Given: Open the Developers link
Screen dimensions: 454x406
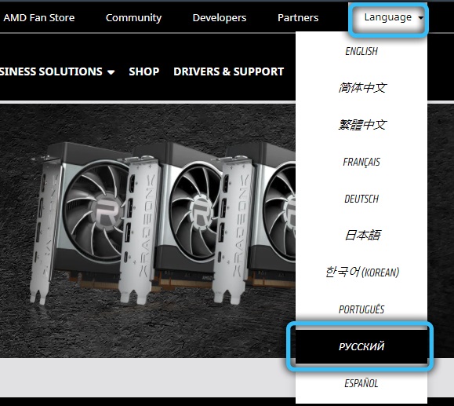Looking at the screenshot, I should tap(220, 18).
